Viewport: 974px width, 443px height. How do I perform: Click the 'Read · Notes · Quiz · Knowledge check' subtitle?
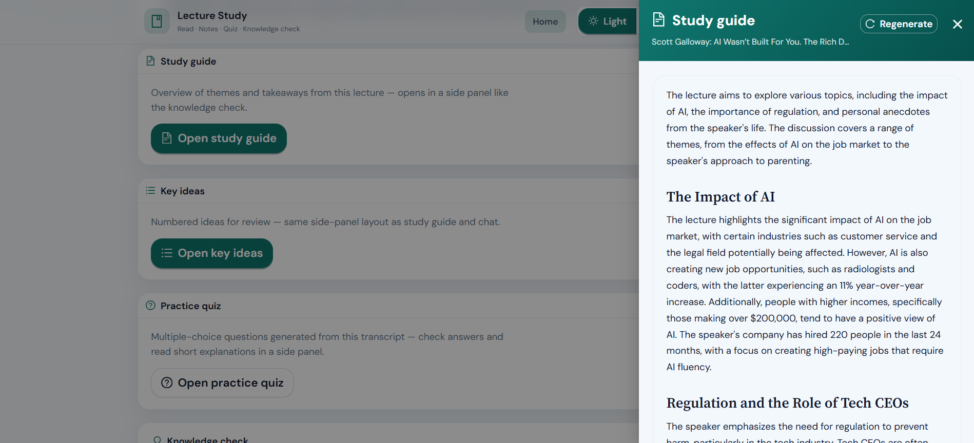239,29
